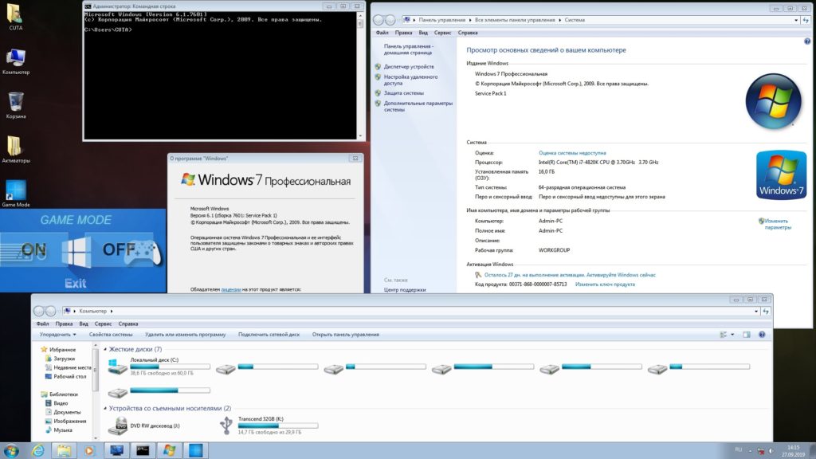Click Exit in Game Mode panel
The width and height of the screenshot is (816, 459).
[76, 283]
